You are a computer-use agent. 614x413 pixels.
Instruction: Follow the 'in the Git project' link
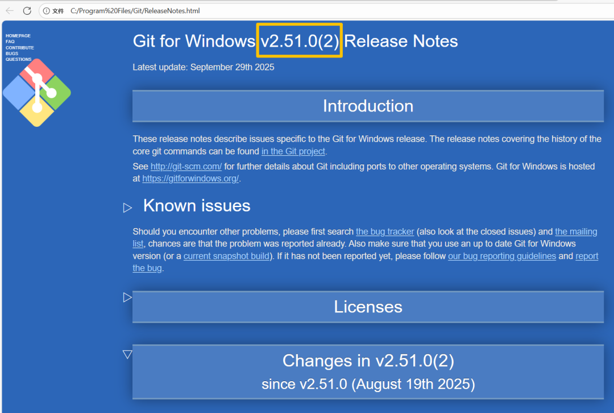click(293, 151)
